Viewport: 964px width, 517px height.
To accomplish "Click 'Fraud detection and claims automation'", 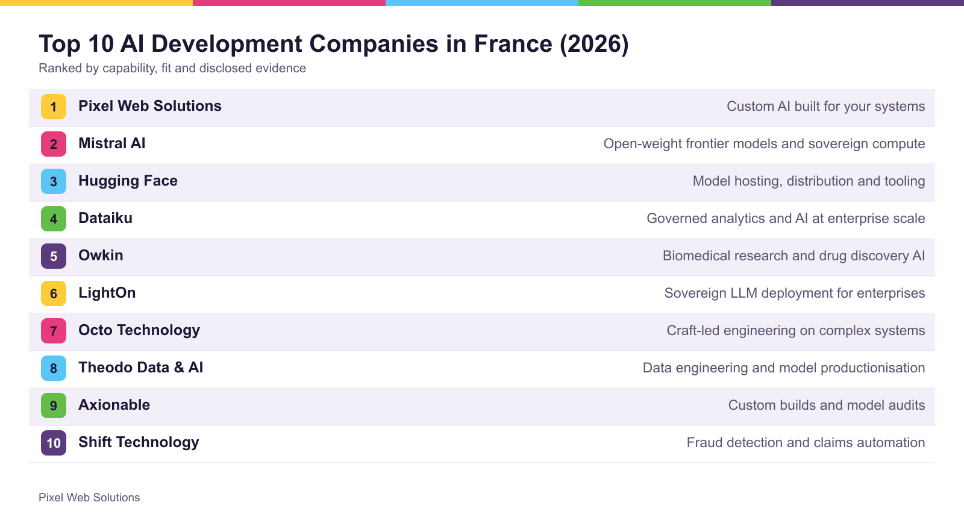I will tap(806, 443).
